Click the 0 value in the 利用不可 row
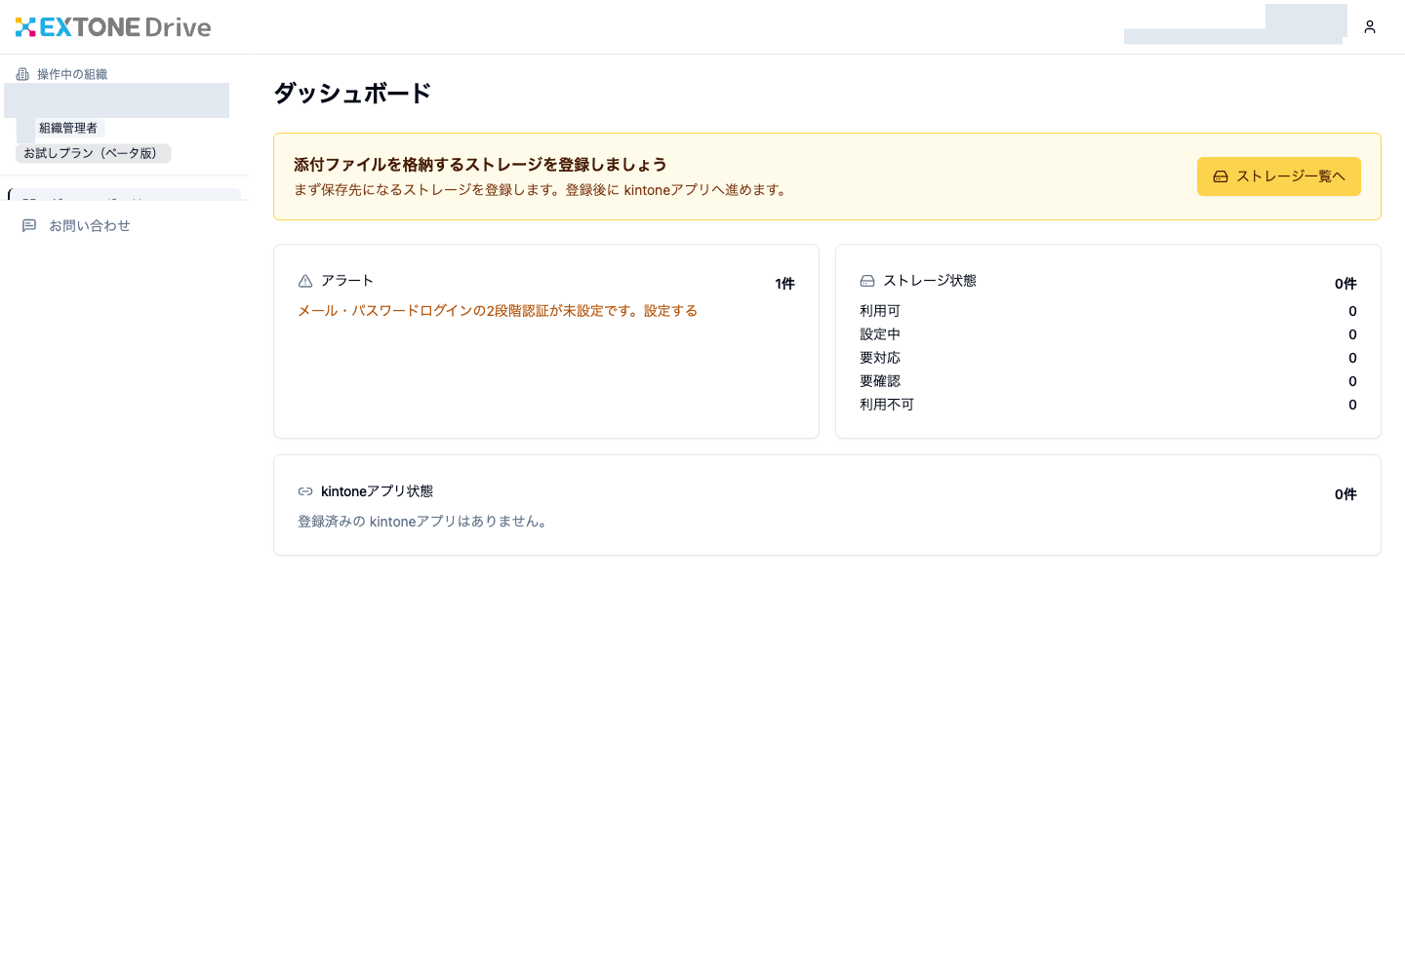 pyautogui.click(x=1352, y=405)
